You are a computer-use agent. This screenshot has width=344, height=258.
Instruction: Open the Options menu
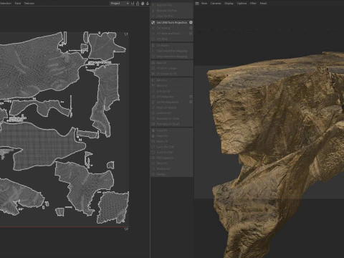(242, 4)
